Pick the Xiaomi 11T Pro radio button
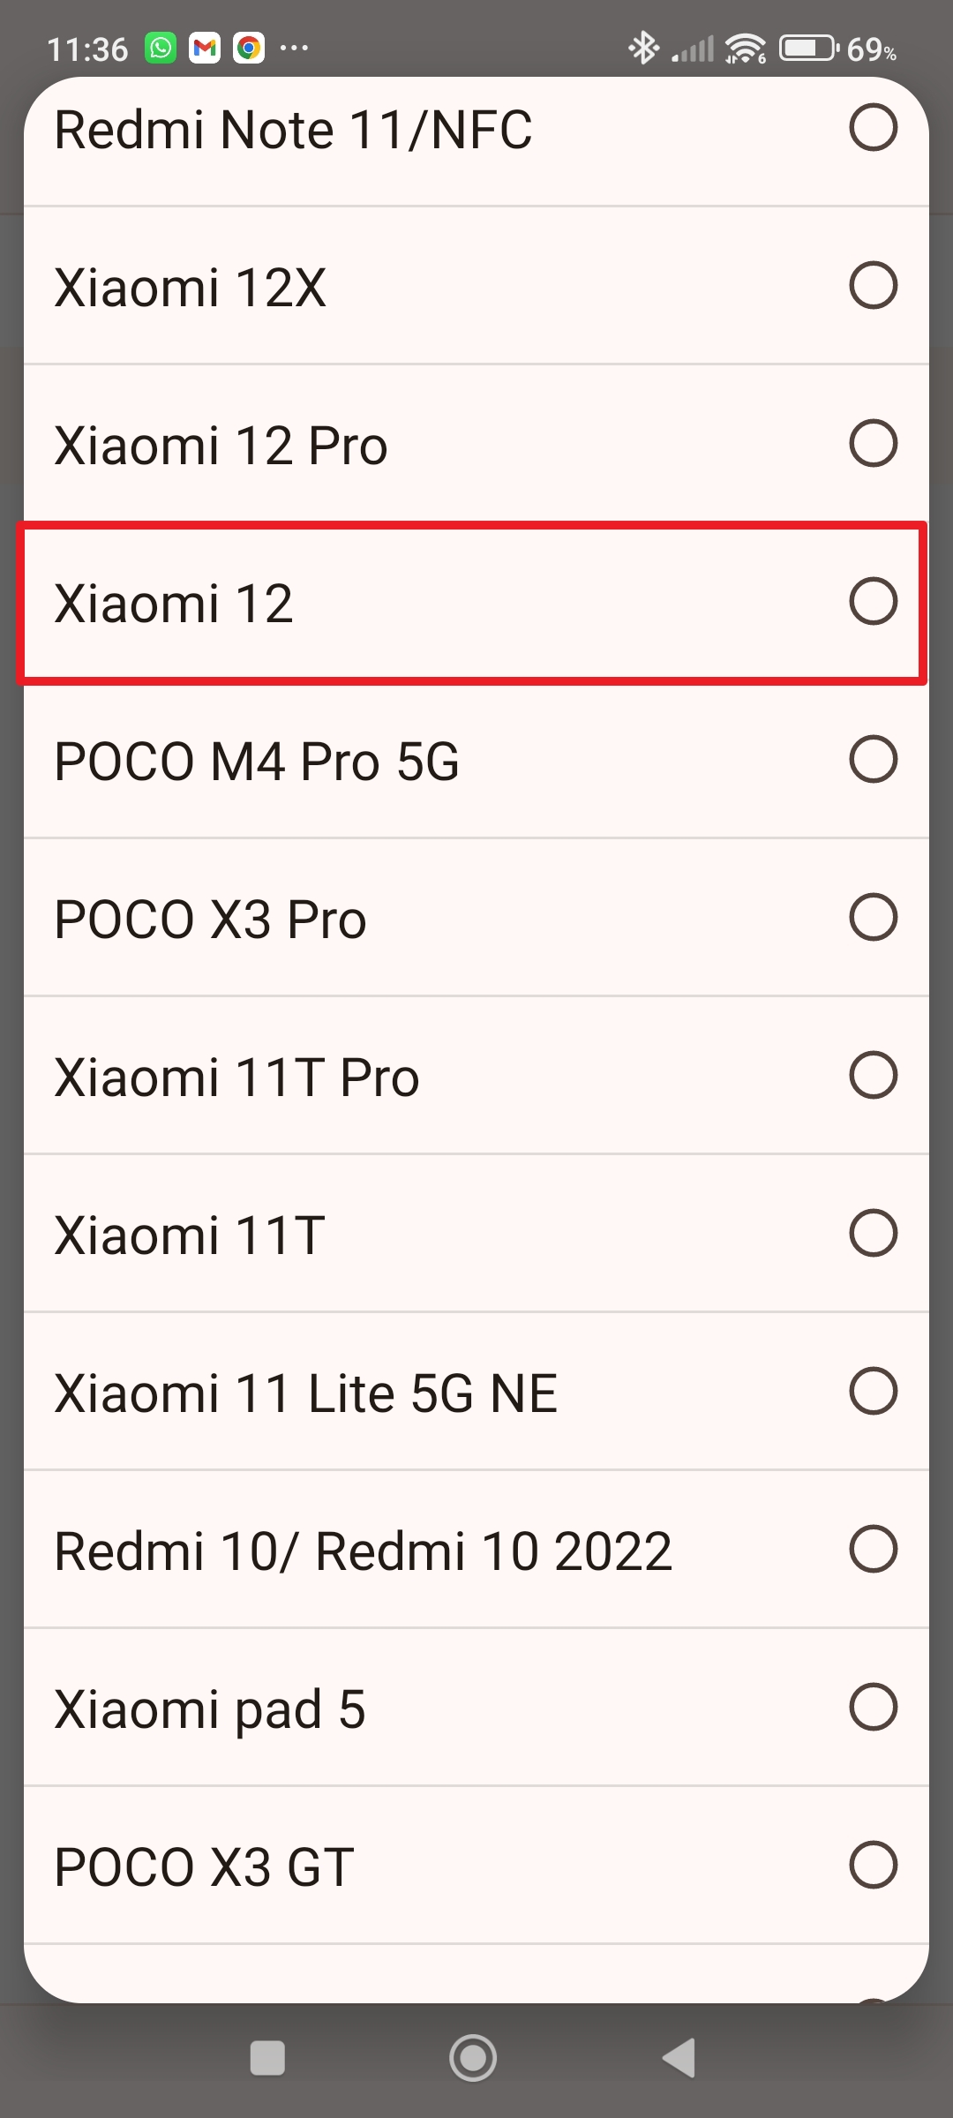Viewport: 953px width, 2118px height. 873,1076
